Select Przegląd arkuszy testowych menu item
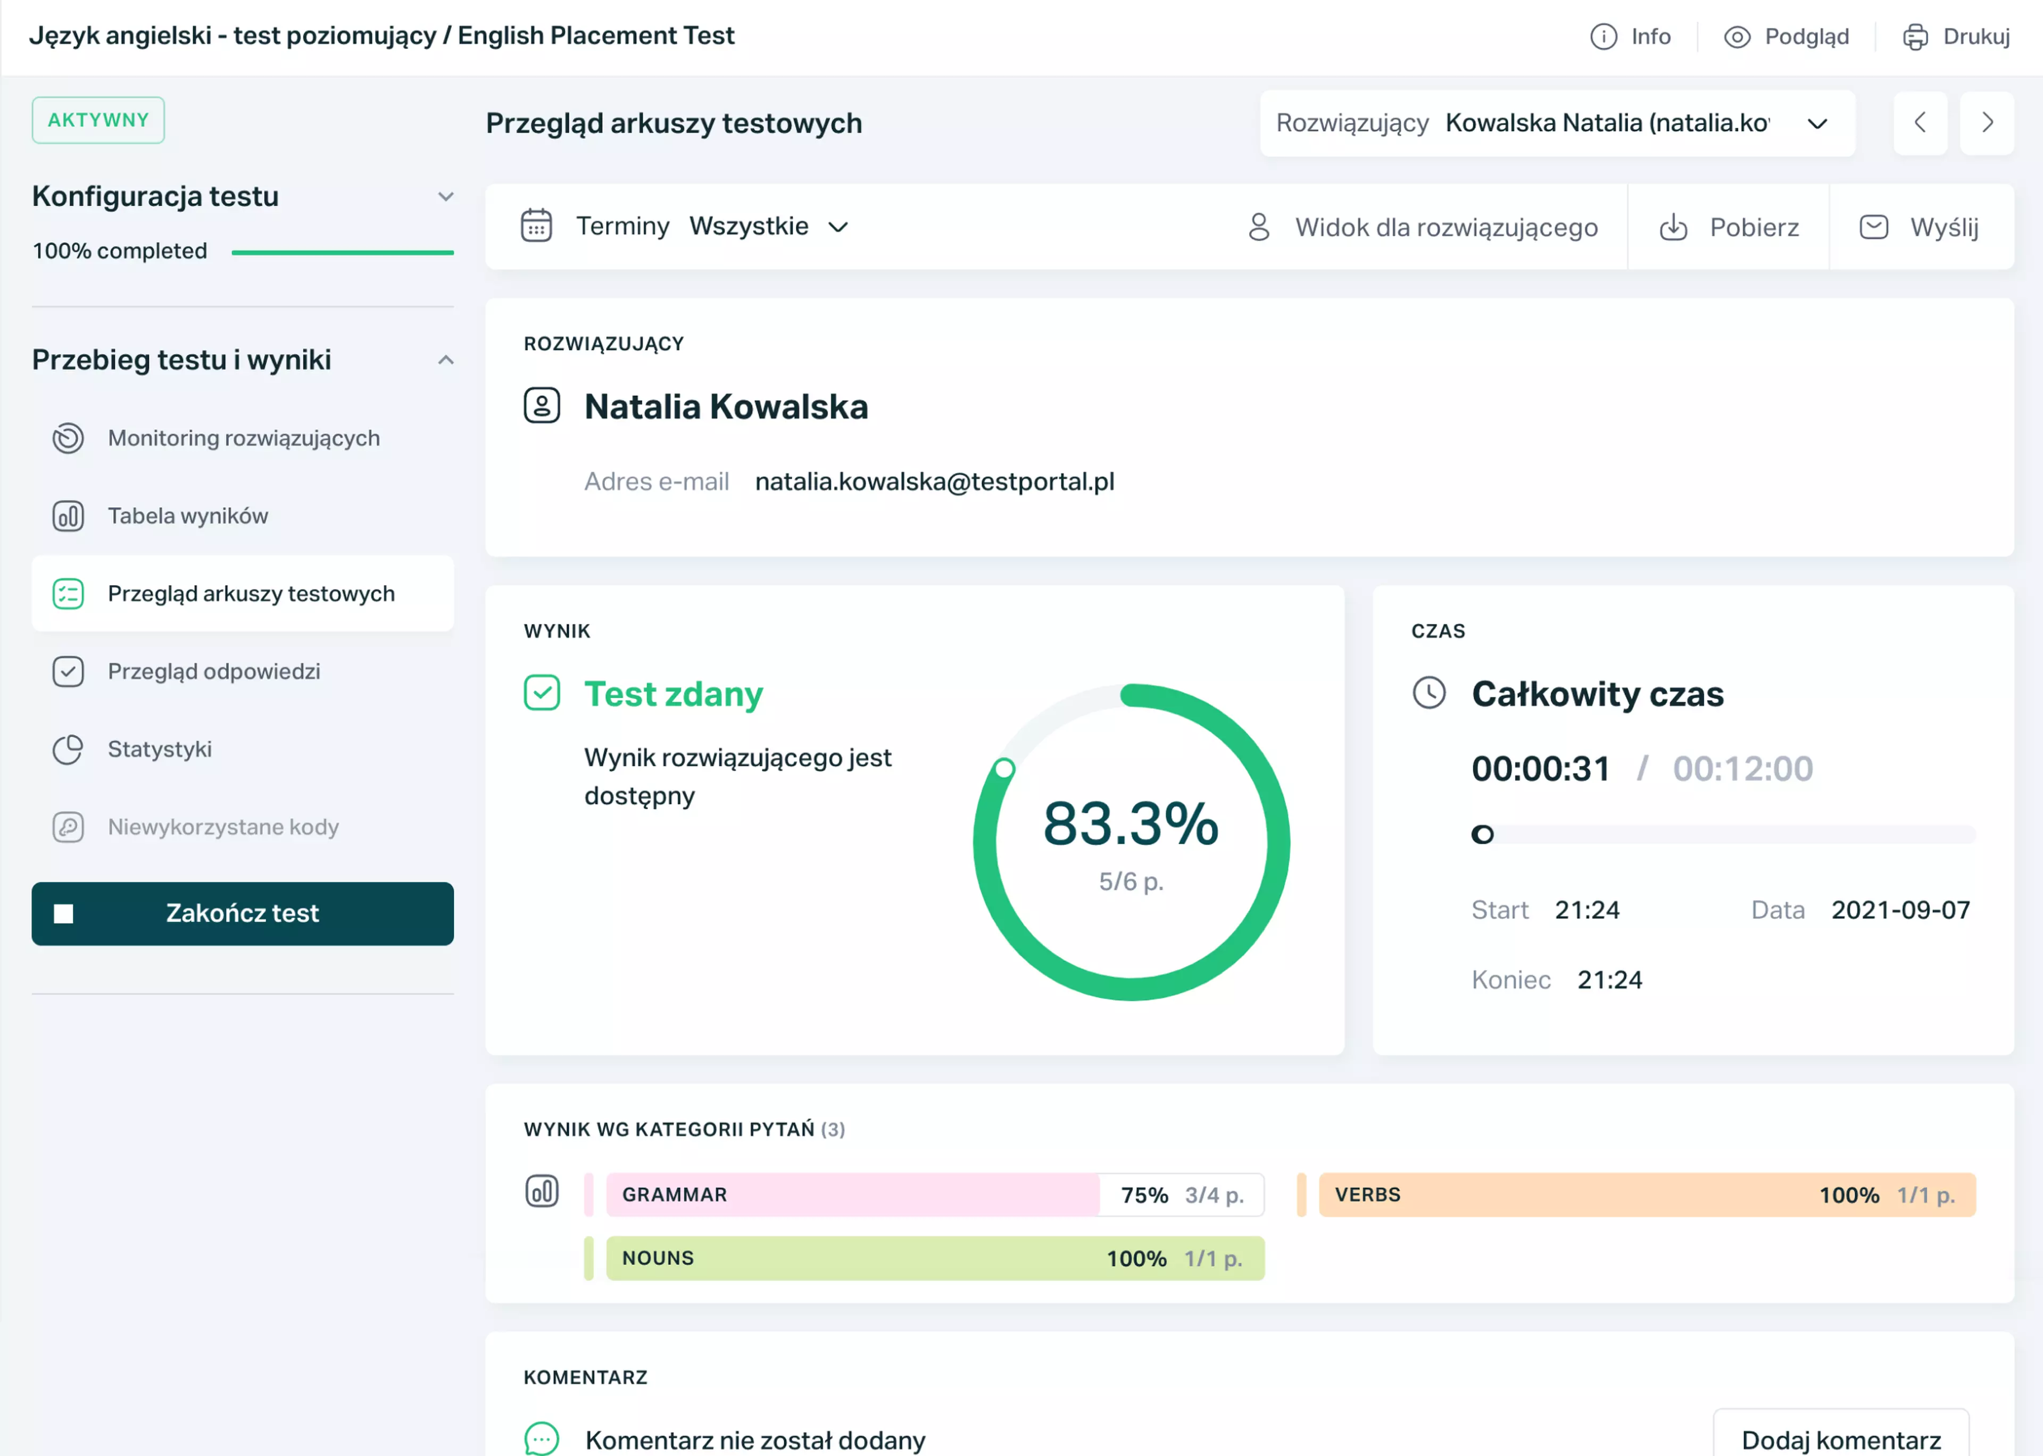The image size is (2043, 1456). pos(243,594)
